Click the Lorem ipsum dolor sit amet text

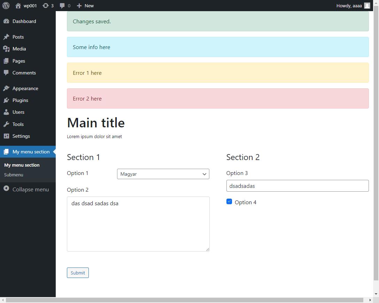click(94, 136)
